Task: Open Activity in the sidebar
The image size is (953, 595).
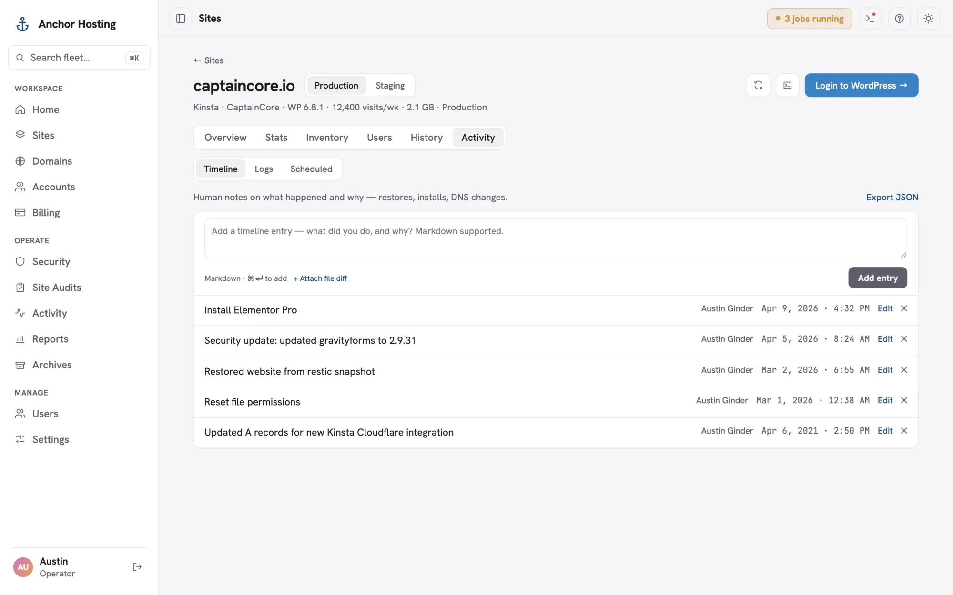Action: 79,313
